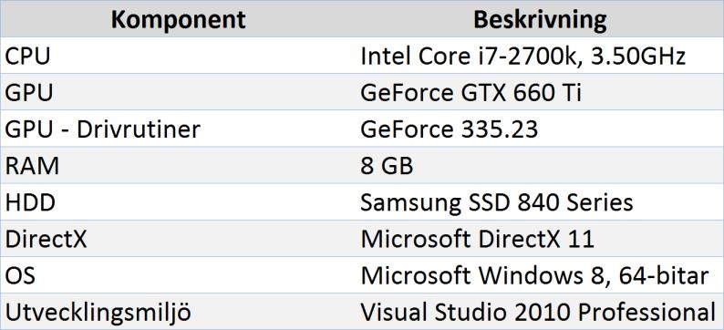Select the CPU cell
Screen dimensions: 724x330
178,56
